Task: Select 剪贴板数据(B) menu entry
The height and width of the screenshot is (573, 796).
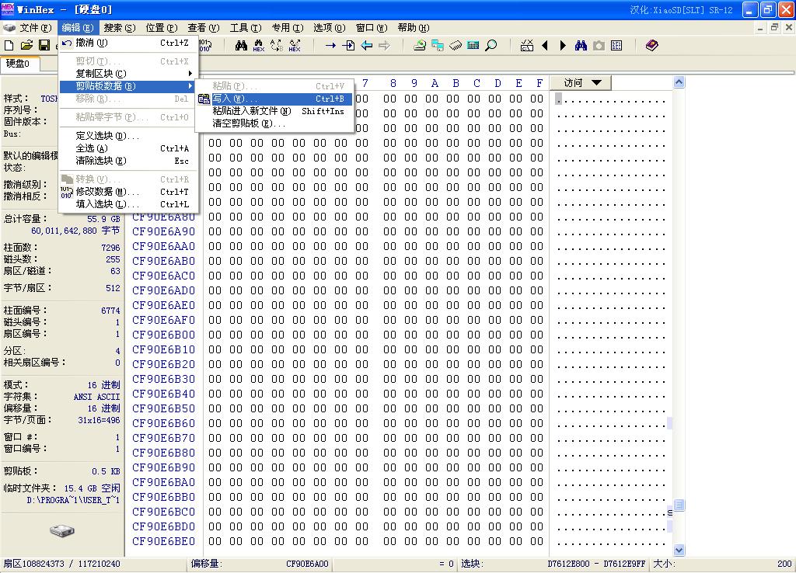Action: point(128,86)
